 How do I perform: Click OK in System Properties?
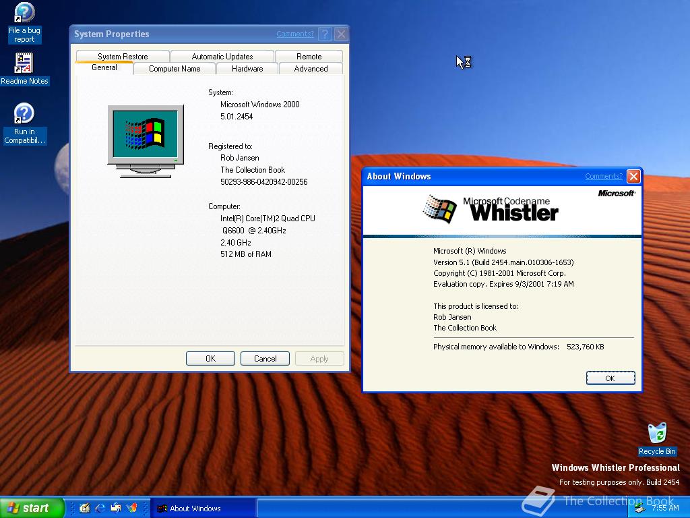pyautogui.click(x=210, y=359)
